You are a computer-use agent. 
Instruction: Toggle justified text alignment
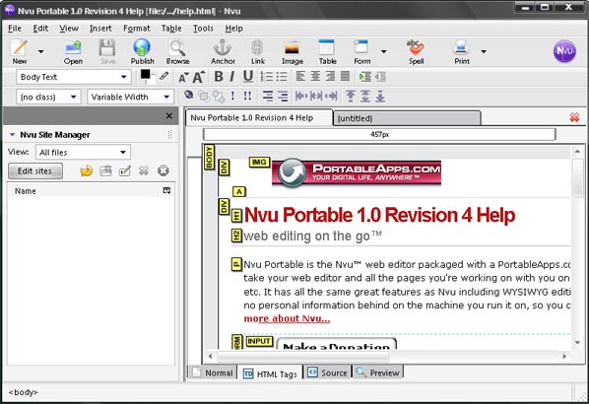(345, 76)
